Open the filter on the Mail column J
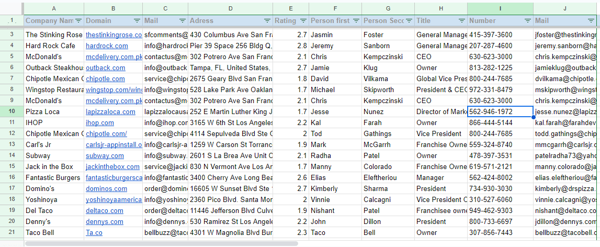The height and width of the screenshot is (247, 600). point(591,21)
